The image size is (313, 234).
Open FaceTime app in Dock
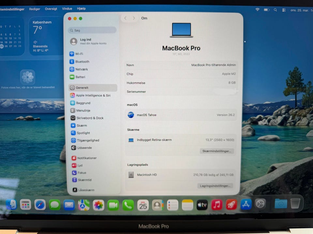(x=113, y=205)
